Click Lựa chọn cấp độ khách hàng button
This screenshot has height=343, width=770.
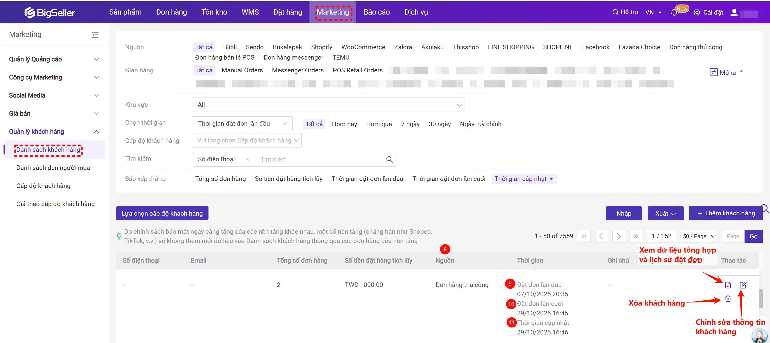click(x=162, y=213)
